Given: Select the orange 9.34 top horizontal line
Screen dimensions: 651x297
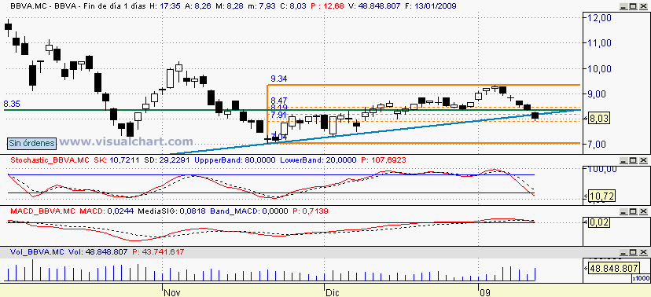Looking at the screenshot, I should (x=424, y=85).
